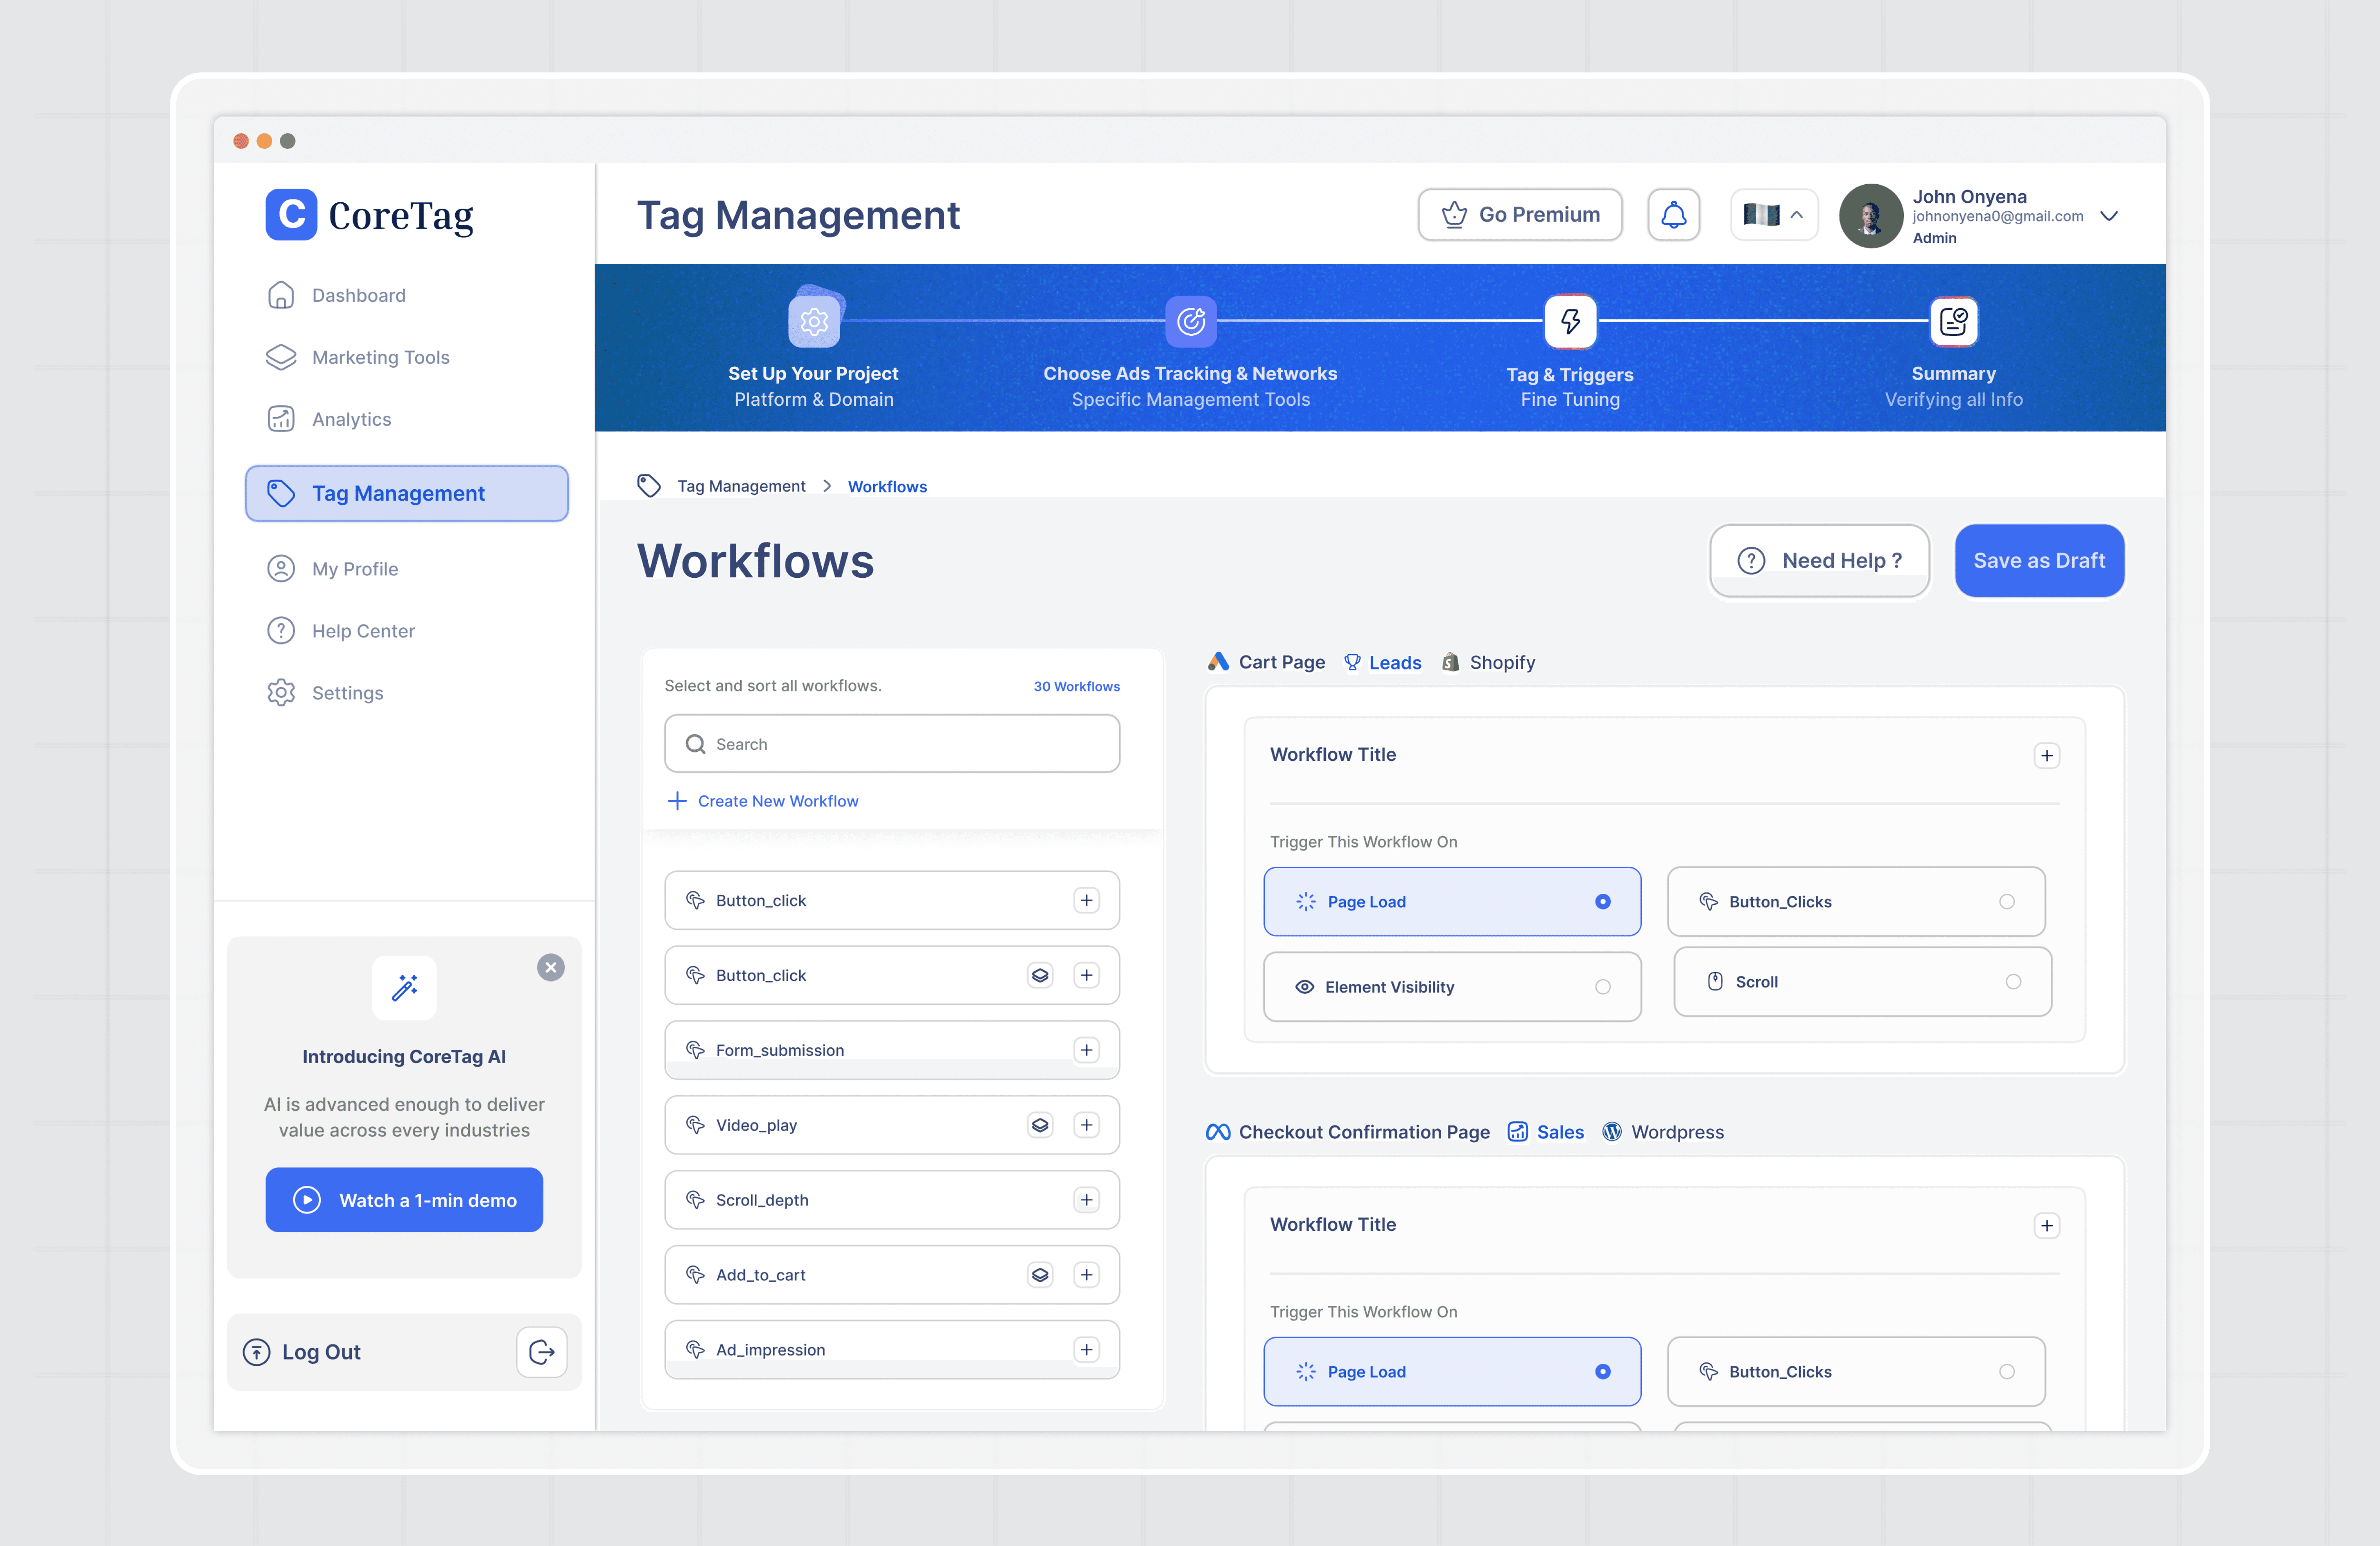Screen dimensions: 2380x1546
Task: Click the plus icon on first Button_click row
Action: click(x=1086, y=900)
